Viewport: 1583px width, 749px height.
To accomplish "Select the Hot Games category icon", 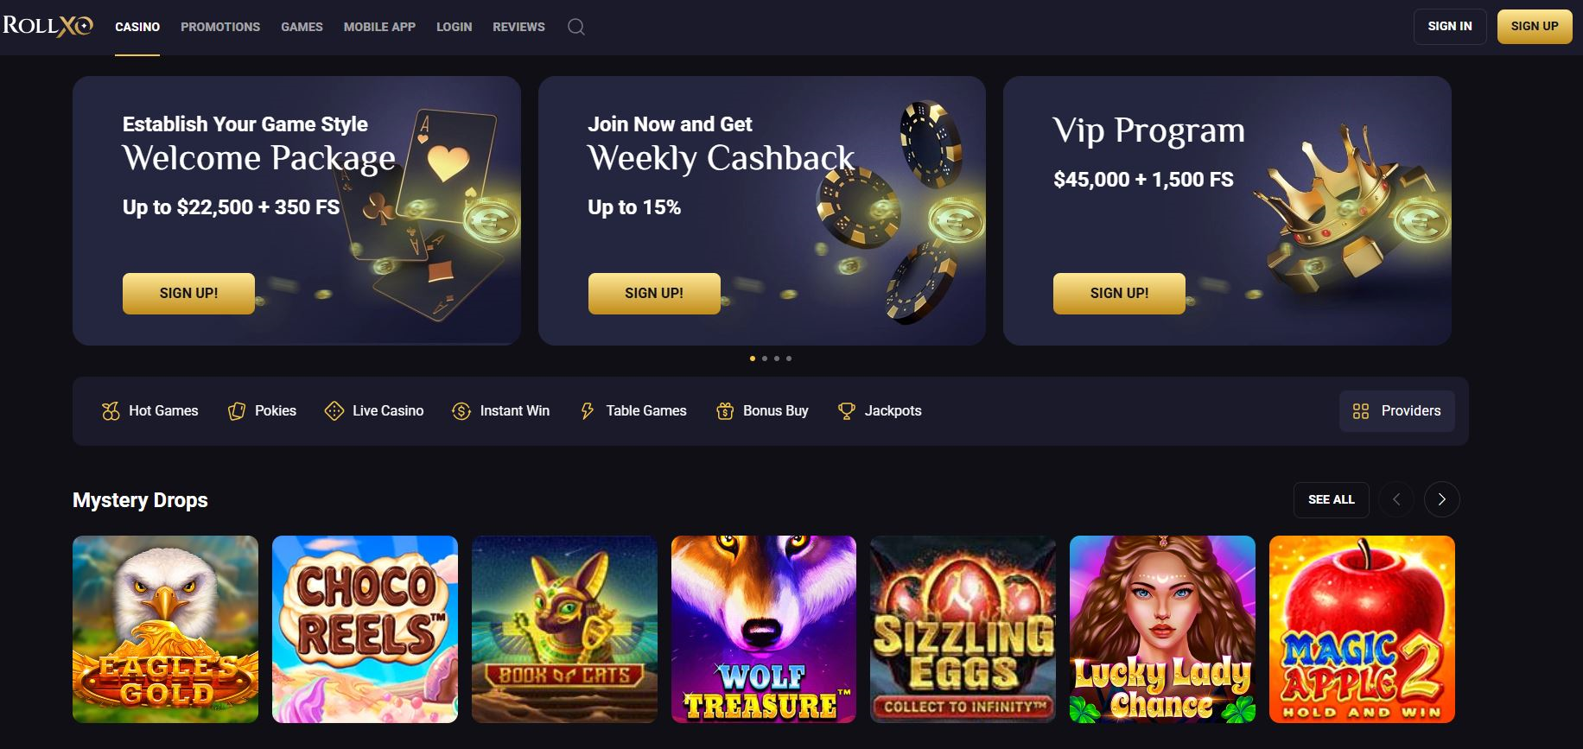I will coord(111,411).
